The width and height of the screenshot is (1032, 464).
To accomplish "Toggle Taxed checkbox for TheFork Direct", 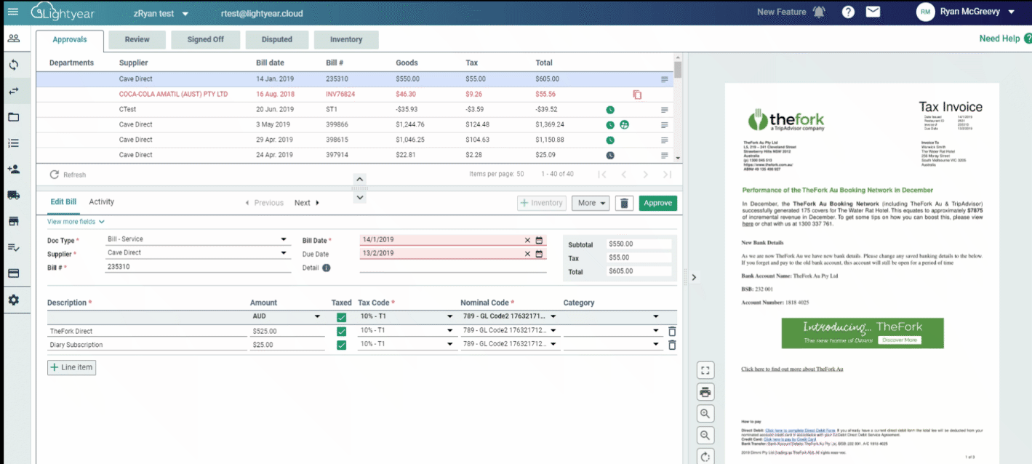I will [x=341, y=331].
